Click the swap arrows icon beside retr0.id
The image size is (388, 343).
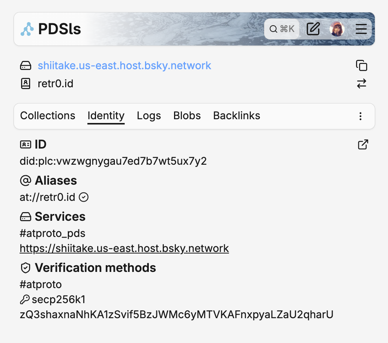(x=362, y=83)
